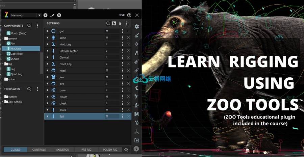
Task: Switch to the POLISH RIG tab
Action: point(110,150)
